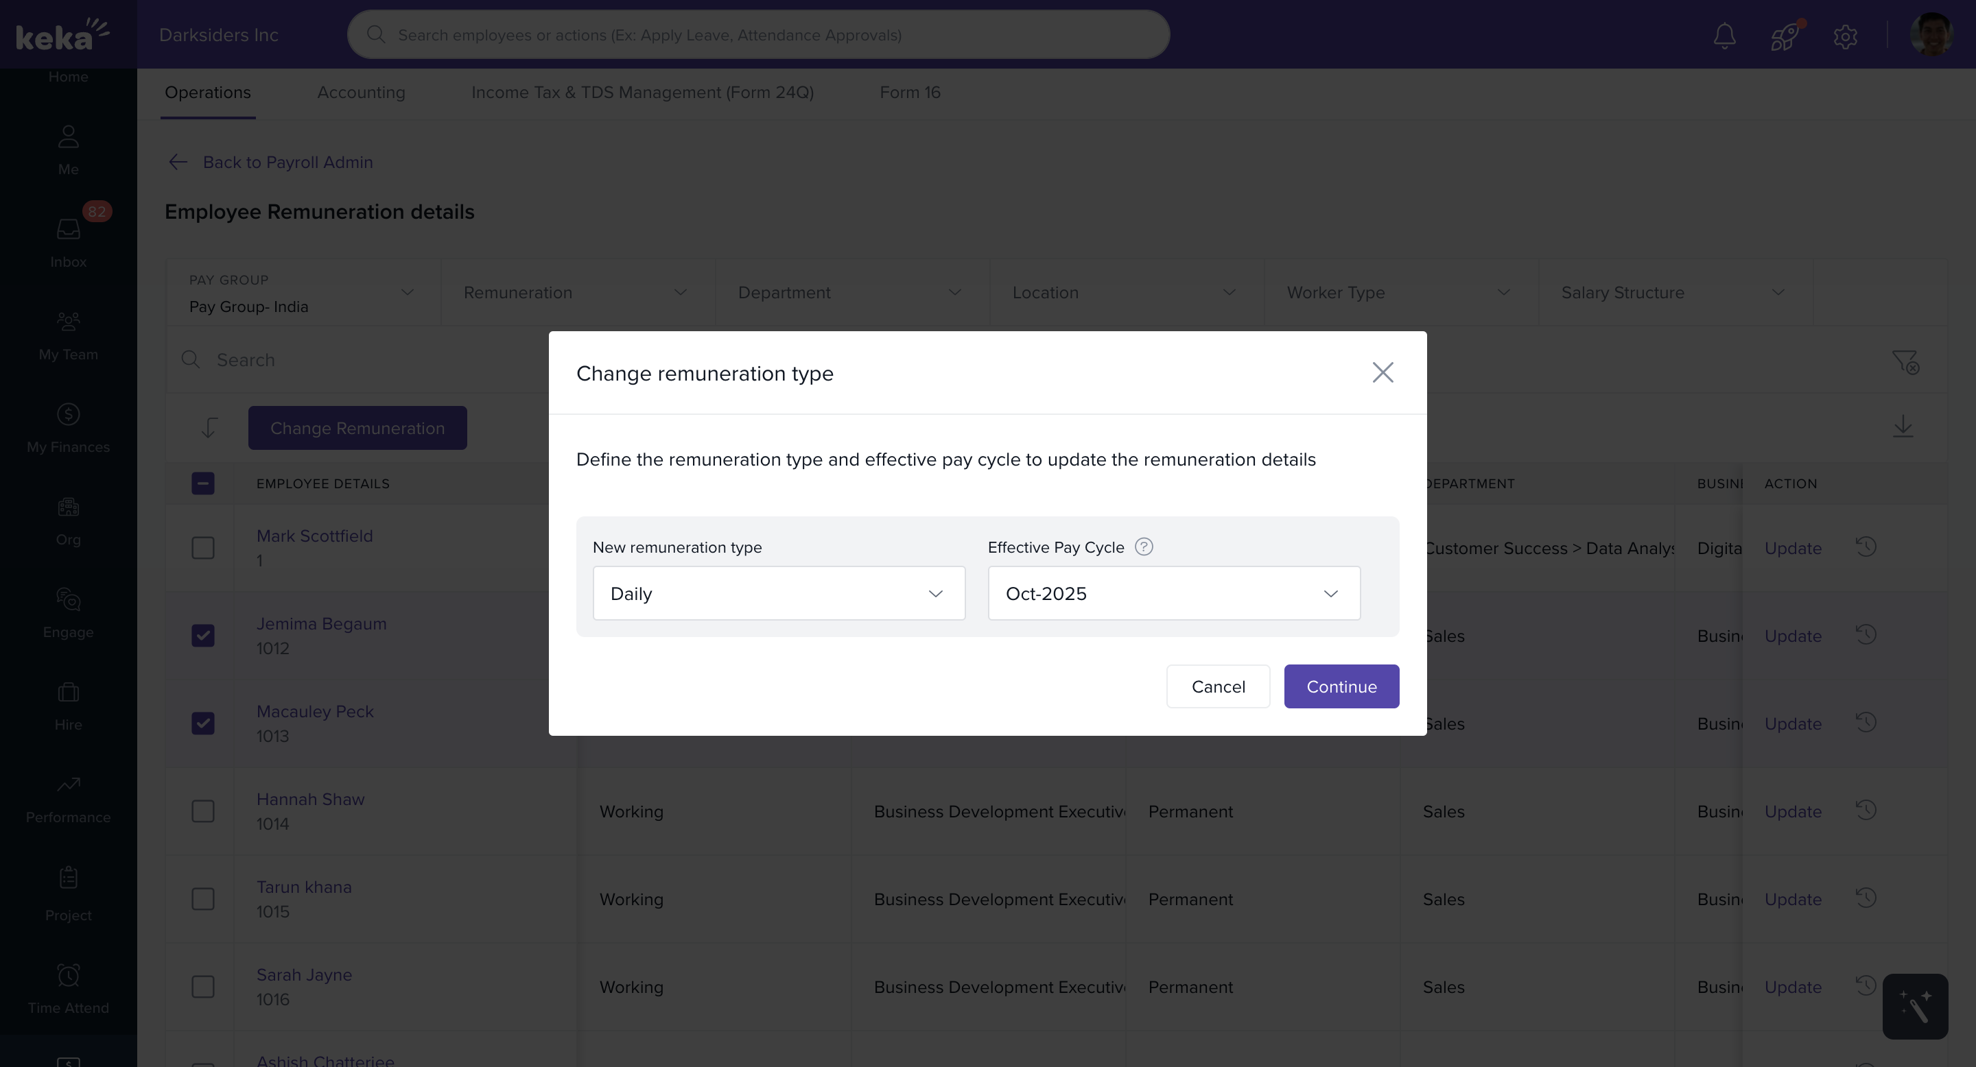The image size is (1976, 1067).
Task: Click the Effective Pay Cycle help icon
Action: point(1144,547)
